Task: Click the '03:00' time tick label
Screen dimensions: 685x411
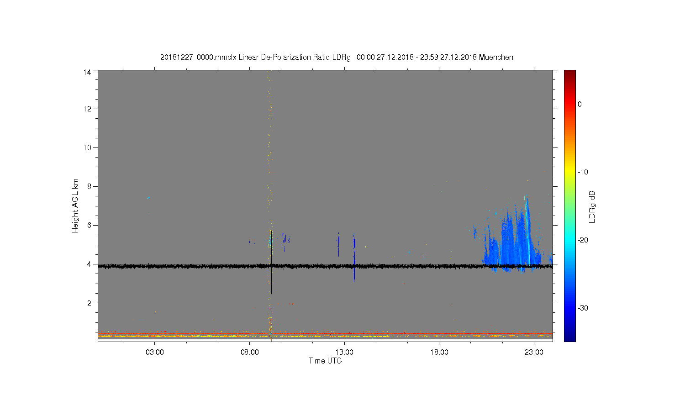Action: [x=155, y=353]
